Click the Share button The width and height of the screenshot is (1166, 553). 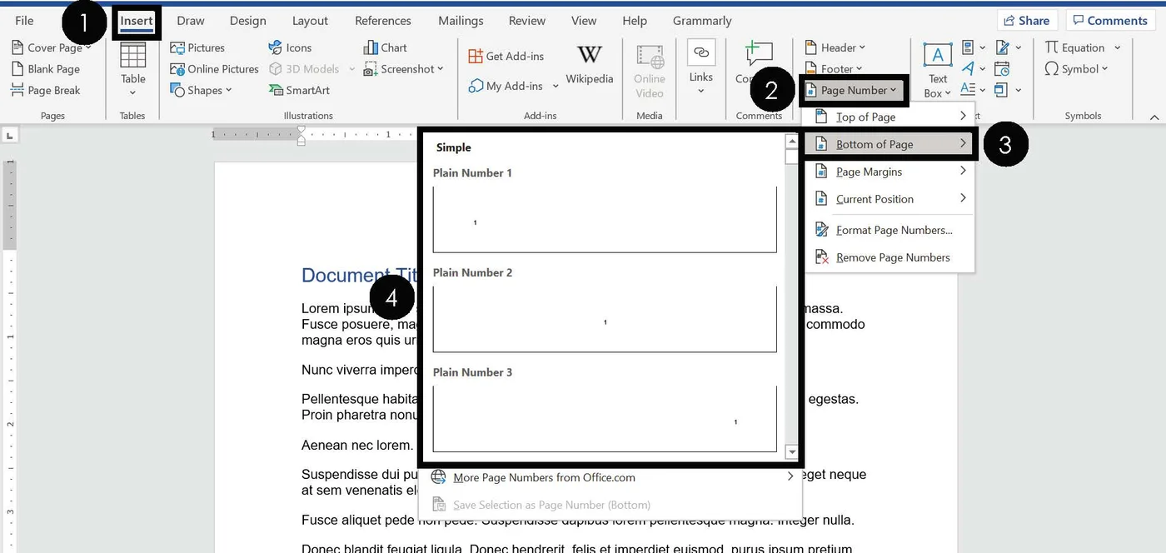pyautogui.click(x=1027, y=21)
